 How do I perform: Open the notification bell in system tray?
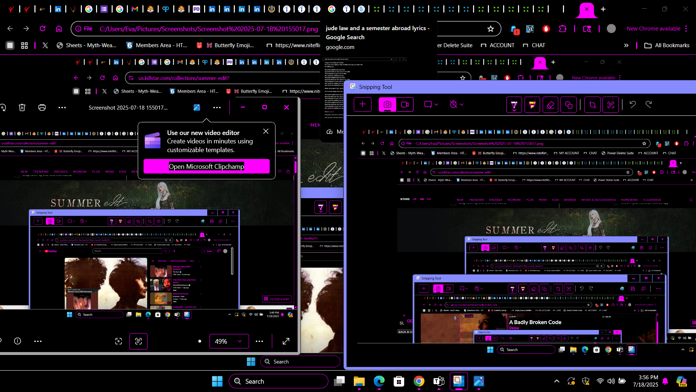(665, 381)
